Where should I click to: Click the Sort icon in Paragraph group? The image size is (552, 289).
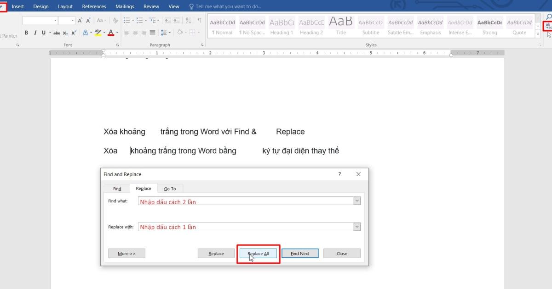[189, 21]
